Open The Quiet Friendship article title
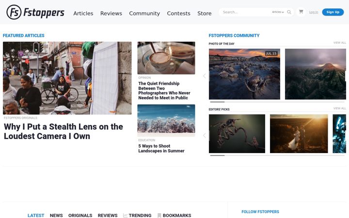 coord(164,91)
